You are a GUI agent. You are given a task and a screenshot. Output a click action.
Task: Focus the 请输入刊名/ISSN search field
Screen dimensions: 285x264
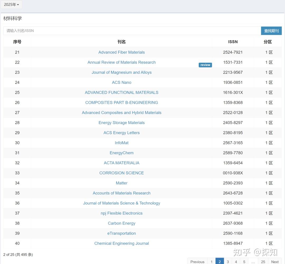tap(132, 31)
